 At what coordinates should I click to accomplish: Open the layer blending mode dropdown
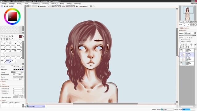(x=190, y=33)
